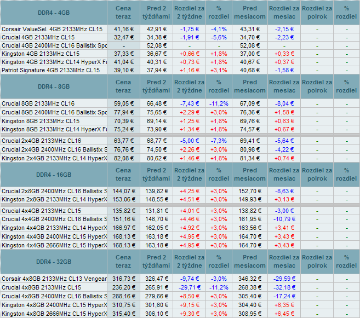Click the monthly difference "-29,59 €"
The height and width of the screenshot is (318, 360).
(284, 279)
